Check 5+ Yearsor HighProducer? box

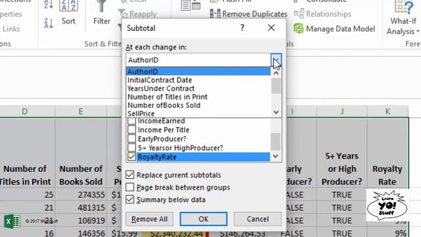132,147
